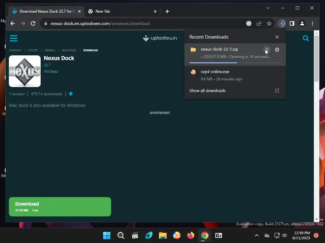The width and height of the screenshot is (325, 243).
Task: Open a new browser tab
Action: click(x=167, y=11)
